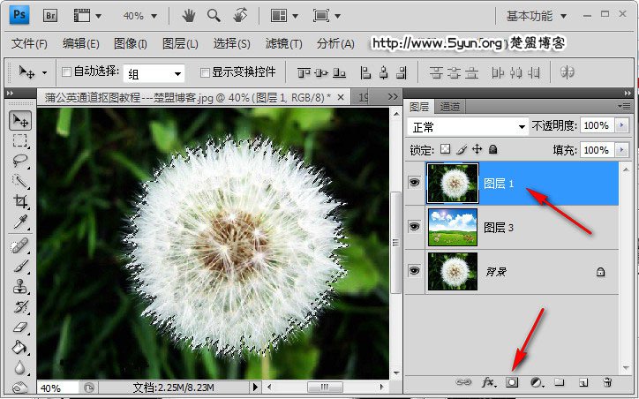Select the Rectangular Marquee tool

pyautogui.click(x=20, y=141)
